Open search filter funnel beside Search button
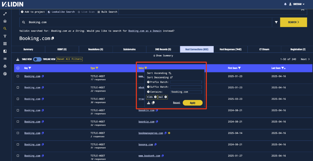This screenshot has height=161, width=313. coord(276,22)
